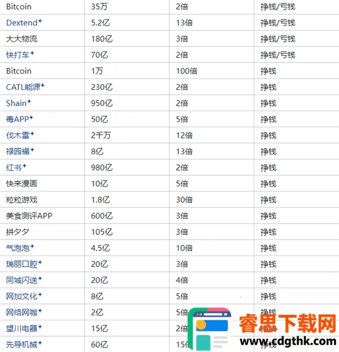Click the 230亿 value cell
The width and height of the screenshot is (339, 352).
point(127,87)
